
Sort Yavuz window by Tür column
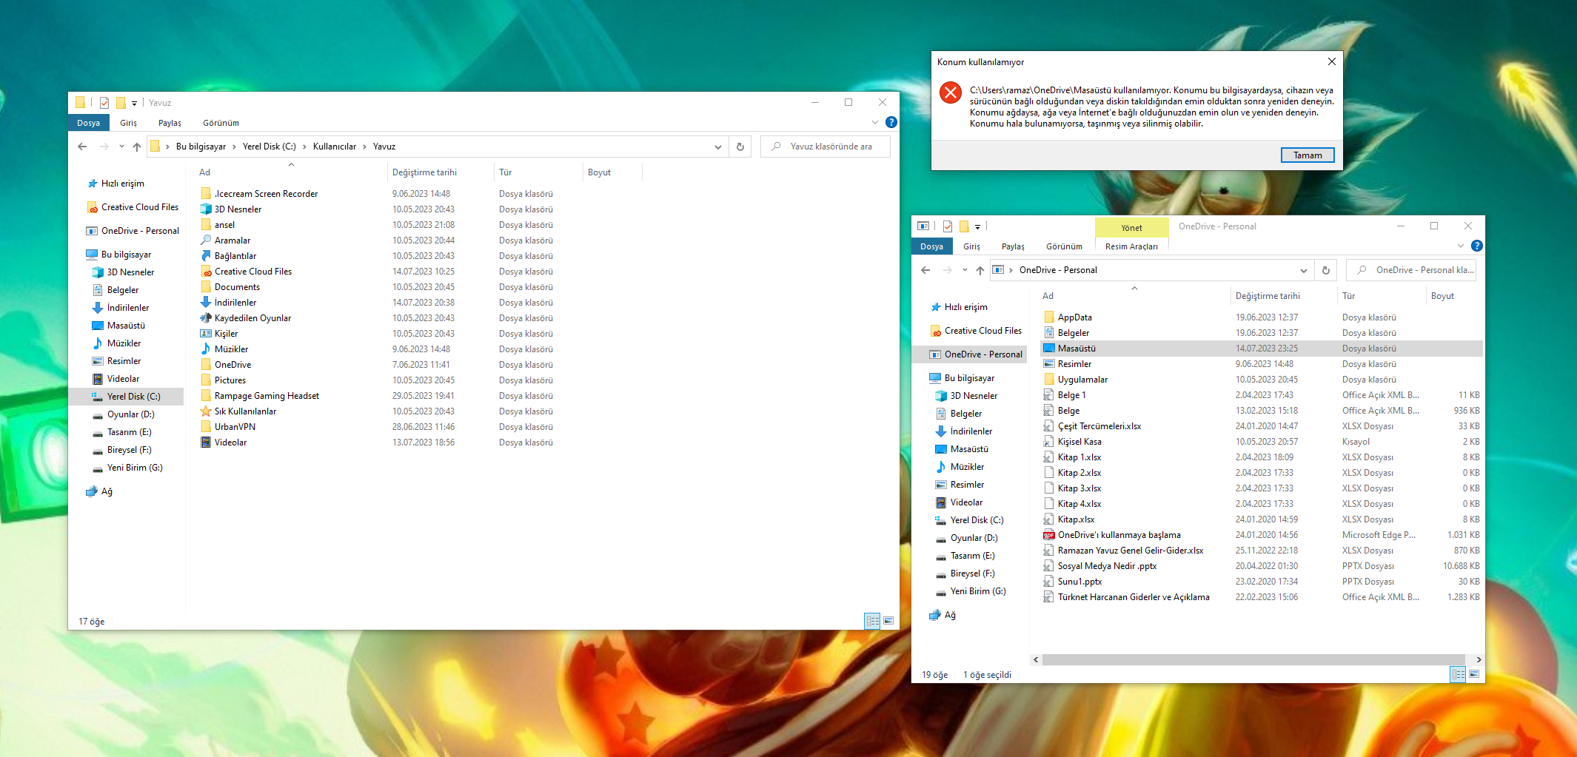tap(538, 172)
